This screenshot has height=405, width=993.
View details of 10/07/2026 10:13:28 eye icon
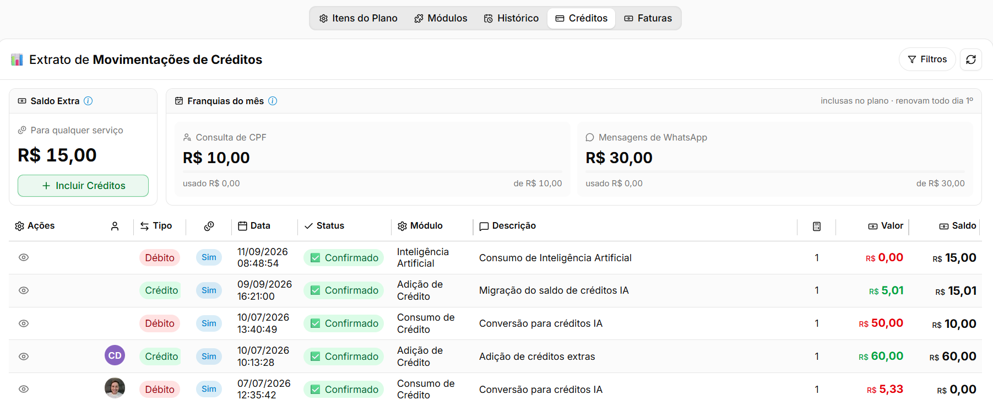[x=24, y=357]
